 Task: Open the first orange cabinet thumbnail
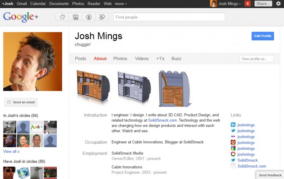coord(93,86)
